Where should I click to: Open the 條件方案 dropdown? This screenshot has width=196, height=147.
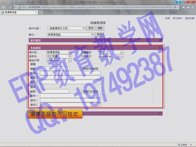coord(66,28)
